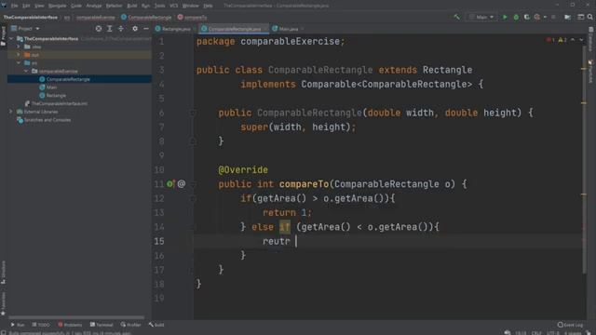The width and height of the screenshot is (596, 335).
Task: Open the Project Structure icon in toolbar
Action: coord(567,17)
